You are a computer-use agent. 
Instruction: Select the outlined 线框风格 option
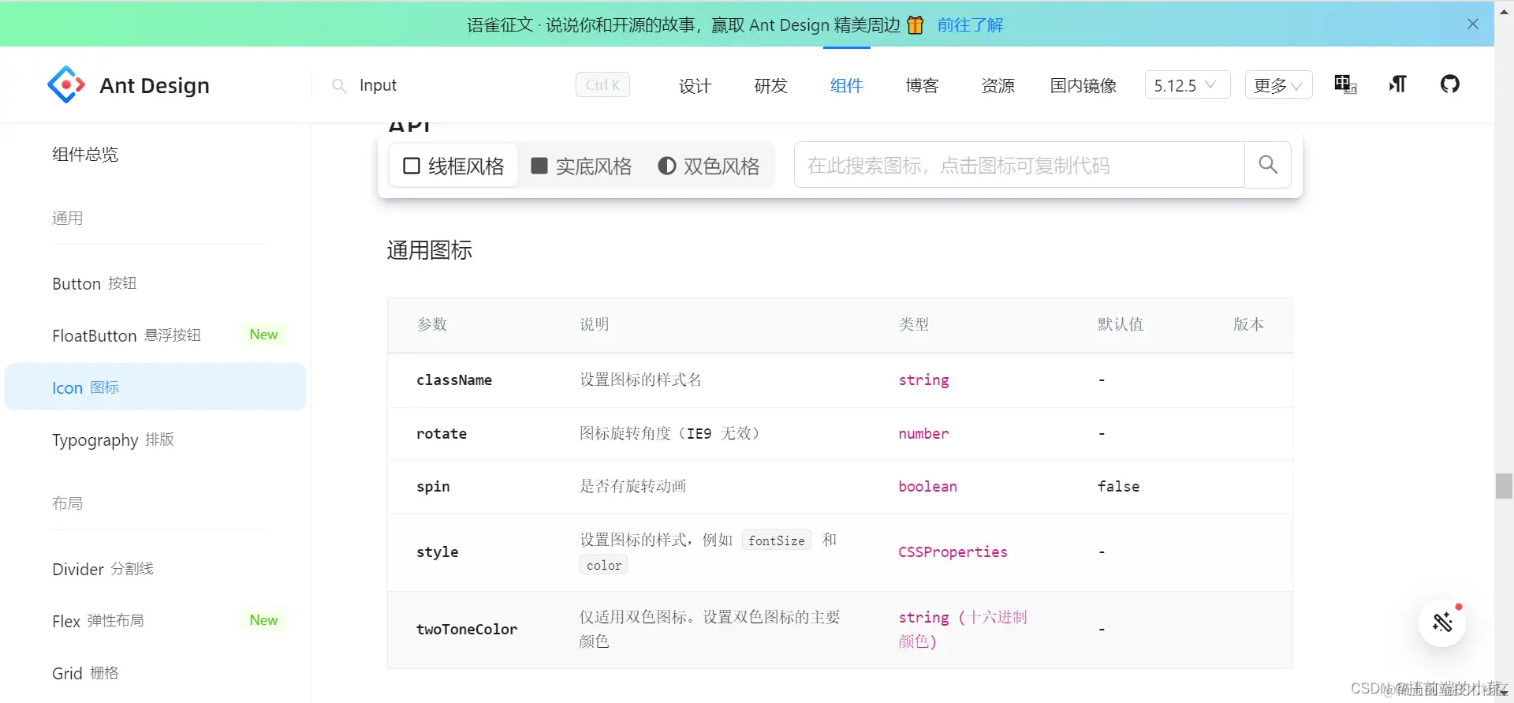[x=453, y=166]
